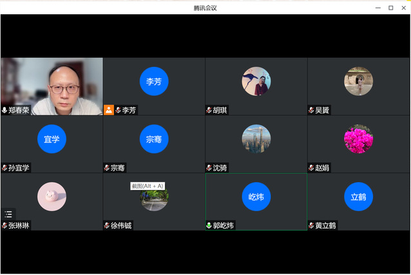
Task: Click the pink pig avatar of 张琳琳
Action: pos(52,196)
